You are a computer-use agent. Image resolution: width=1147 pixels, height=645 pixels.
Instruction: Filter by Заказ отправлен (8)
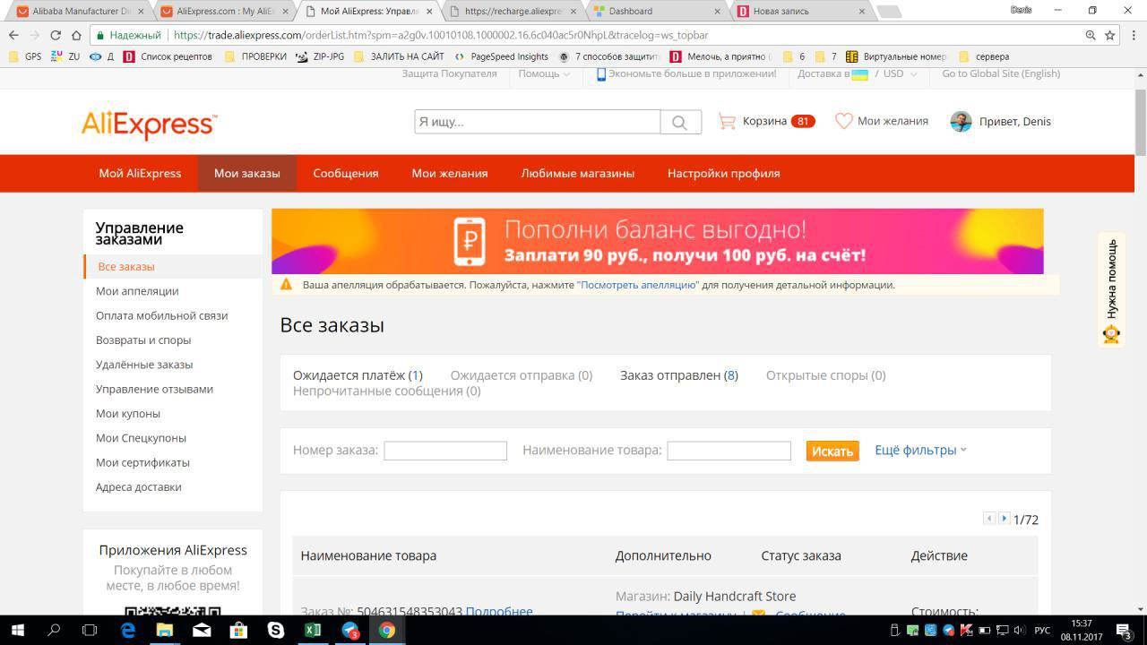click(679, 375)
